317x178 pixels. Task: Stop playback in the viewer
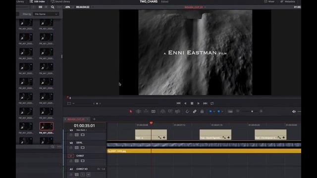[192, 103]
